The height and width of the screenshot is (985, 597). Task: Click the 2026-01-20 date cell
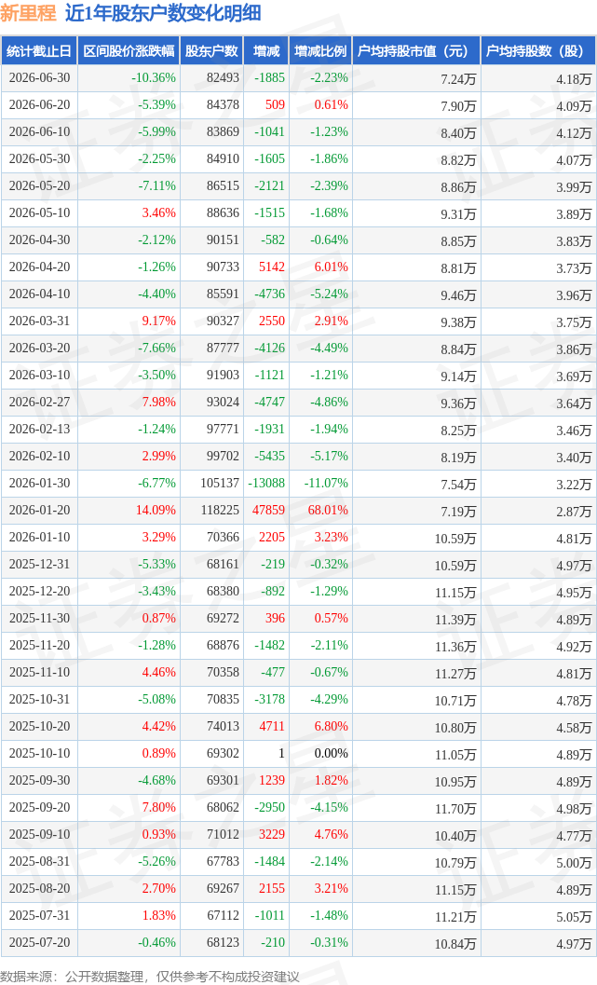(x=39, y=510)
